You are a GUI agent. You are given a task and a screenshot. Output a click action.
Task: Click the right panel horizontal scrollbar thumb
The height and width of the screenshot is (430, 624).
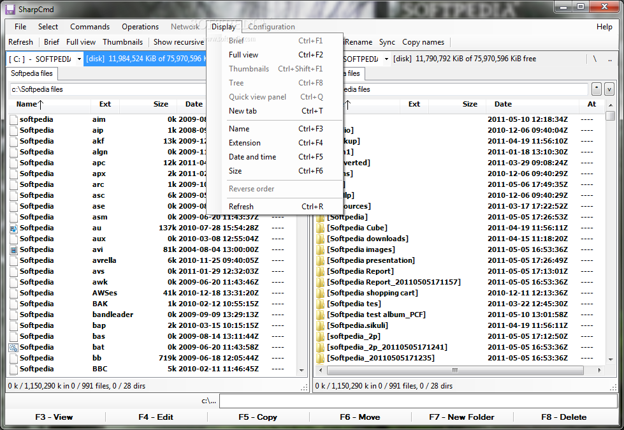pyautogui.click(x=455, y=370)
